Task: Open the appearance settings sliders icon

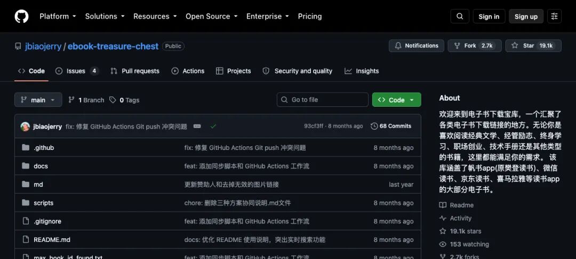Action: click(x=554, y=16)
